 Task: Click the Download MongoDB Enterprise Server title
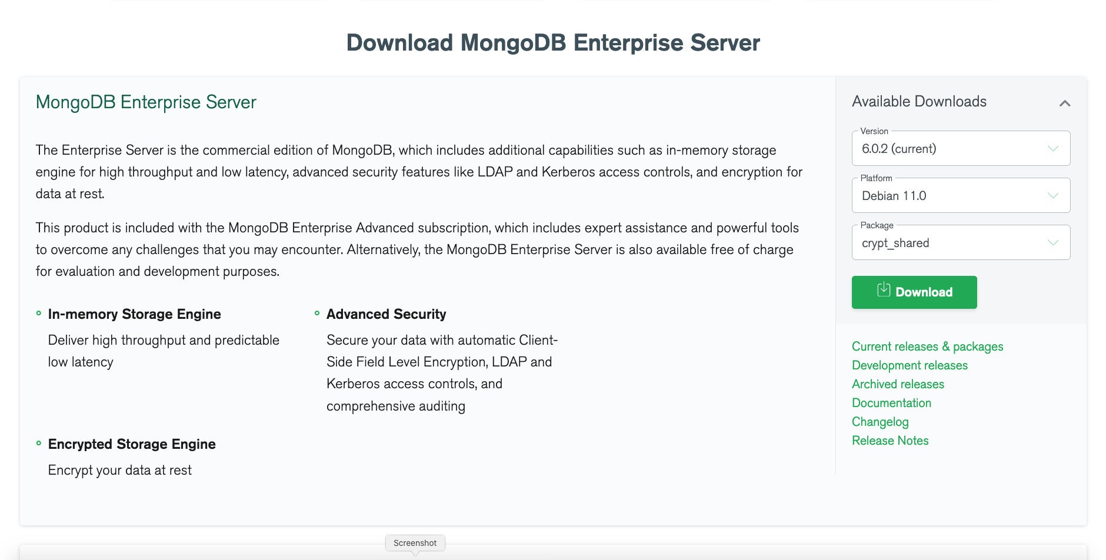tap(553, 43)
